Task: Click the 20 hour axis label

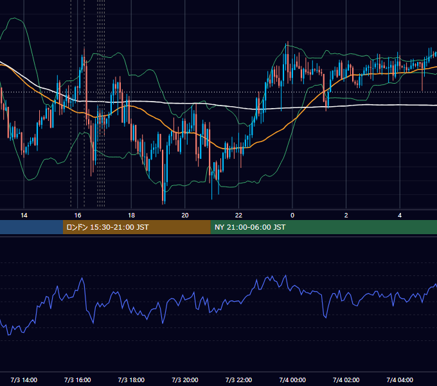Action: [x=185, y=216]
